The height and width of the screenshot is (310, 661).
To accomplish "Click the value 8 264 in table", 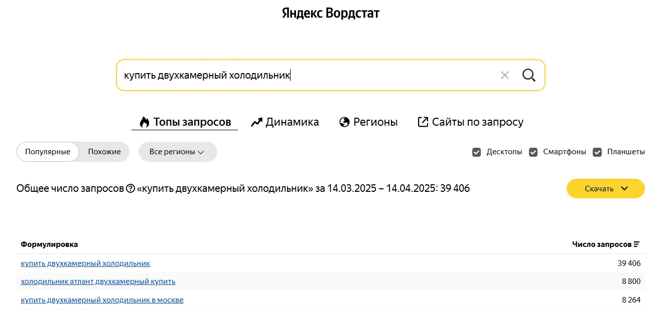I will [631, 300].
